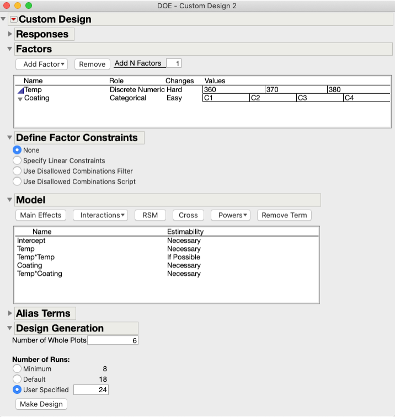Expand the Responses section
This screenshot has width=395, height=417.
click(10, 34)
